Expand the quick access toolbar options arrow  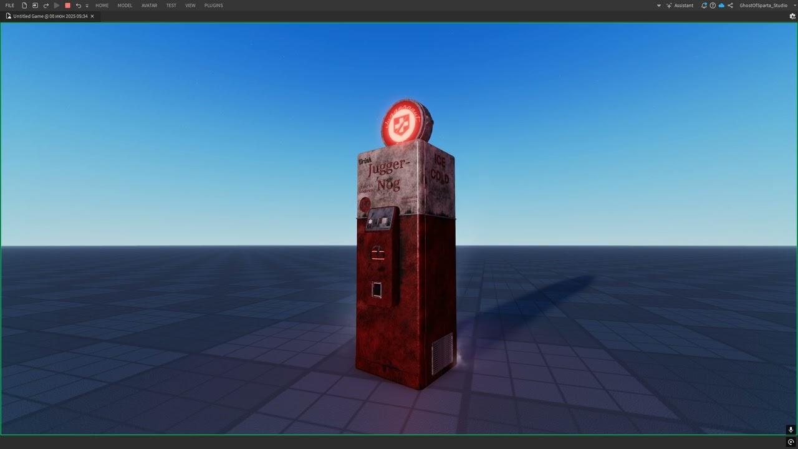(x=87, y=6)
